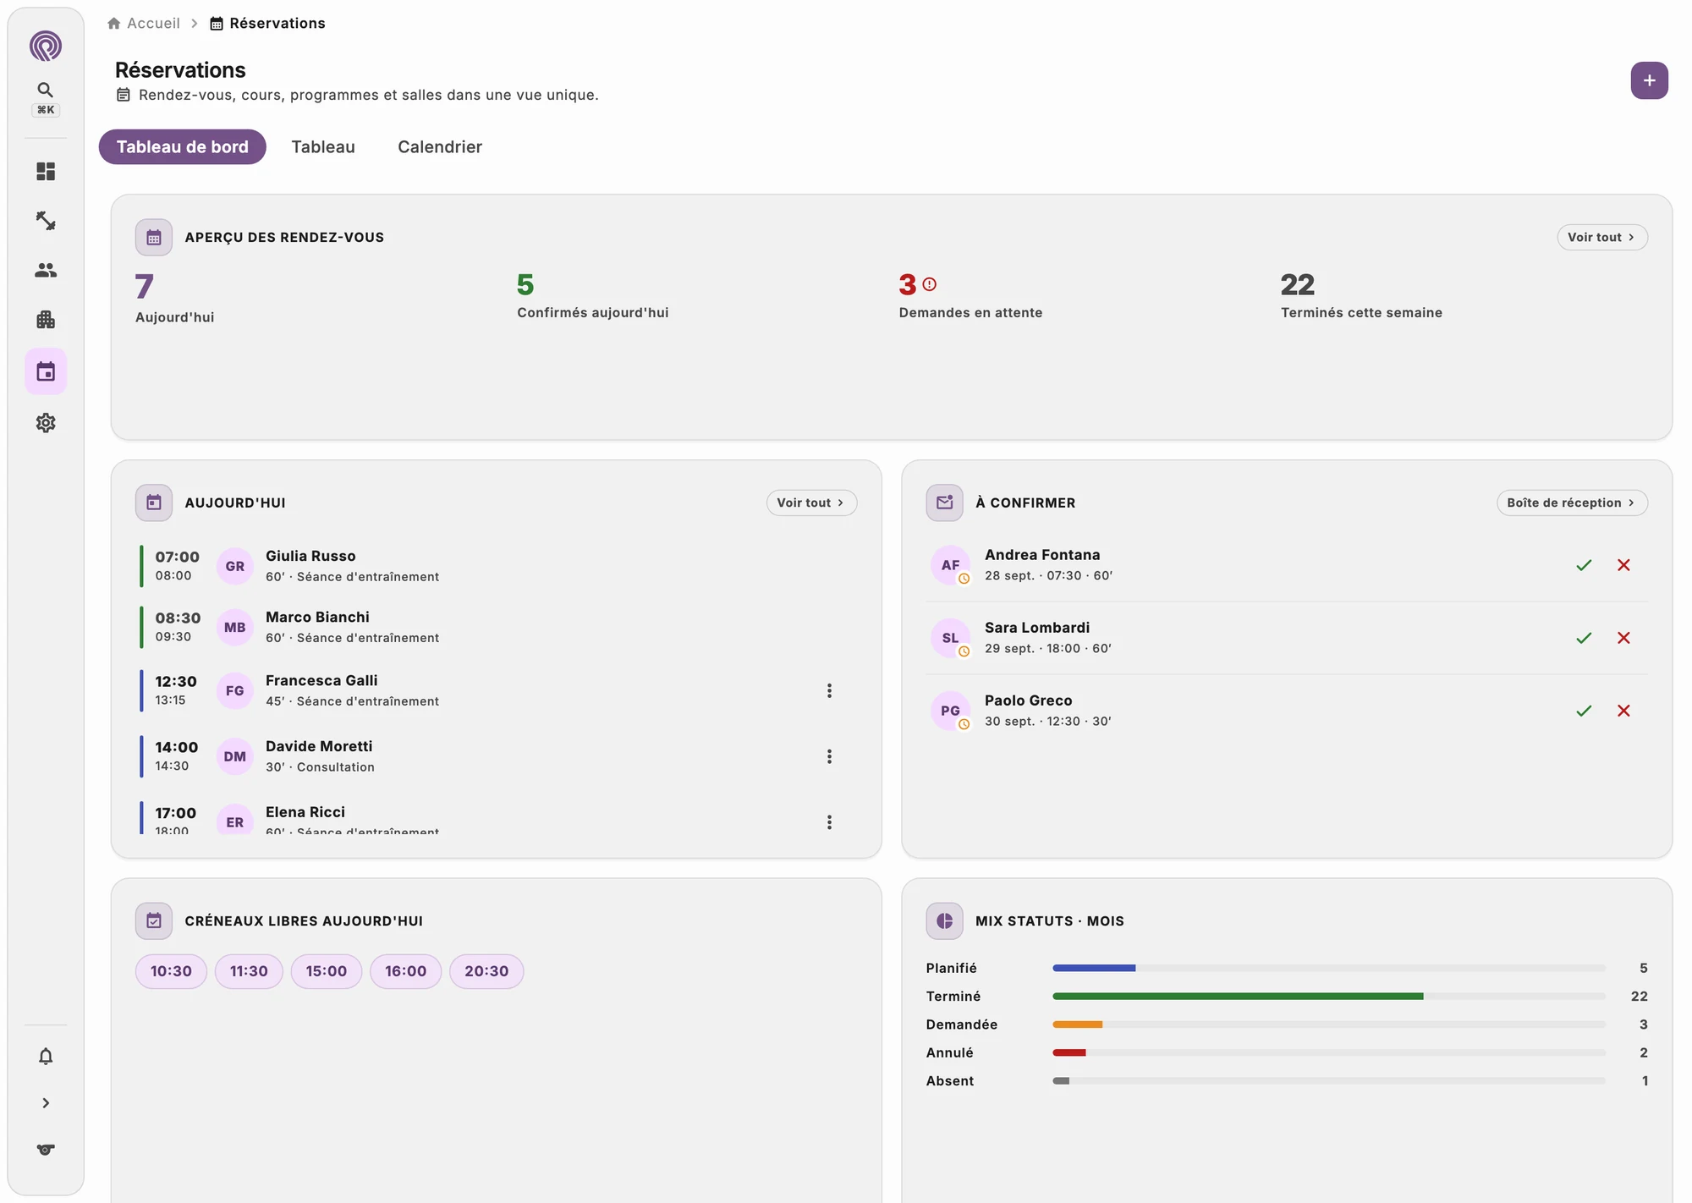1692x1203 pixels.
Task: Open the settings gear icon in the sidebar
Action: pos(46,423)
